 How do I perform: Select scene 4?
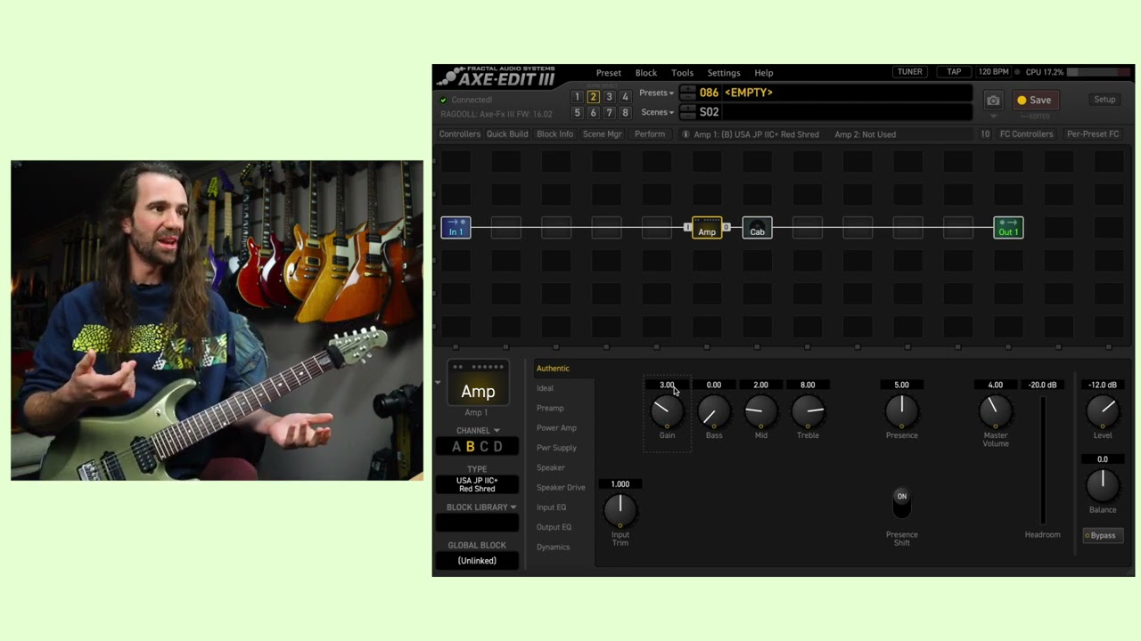[x=625, y=96]
